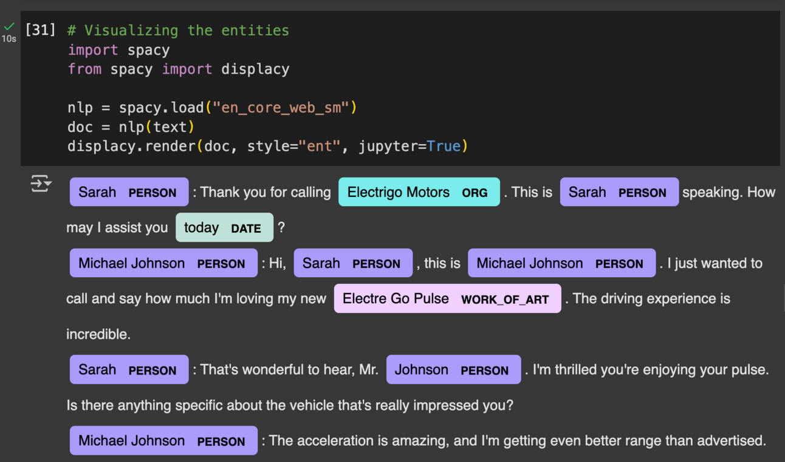Click 'Is there anything specific about the vehicle' sentence
The width and height of the screenshot is (785, 462).
click(290, 405)
